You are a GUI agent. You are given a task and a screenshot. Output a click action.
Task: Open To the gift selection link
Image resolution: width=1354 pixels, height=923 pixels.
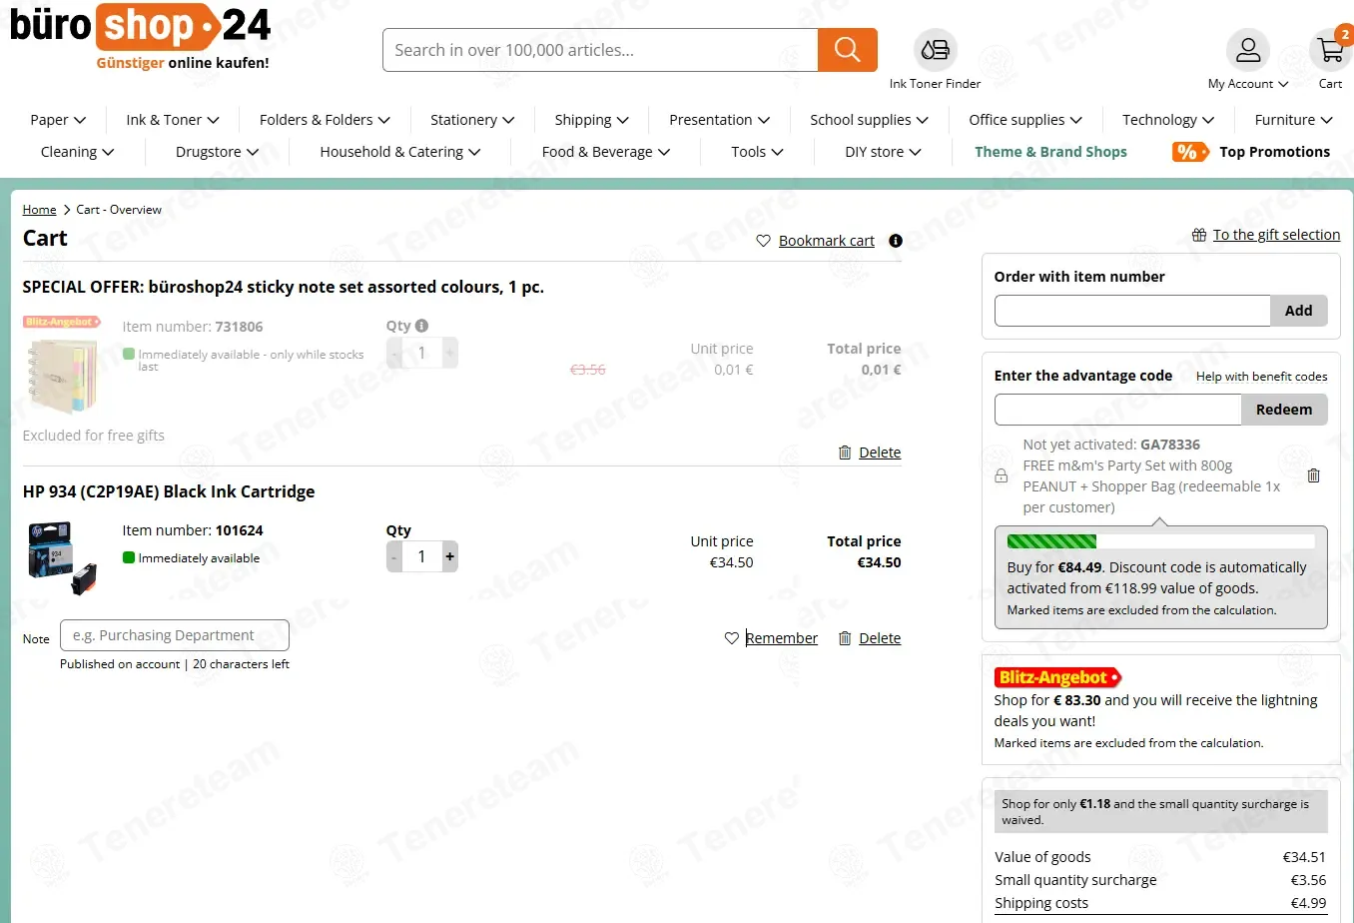click(x=1276, y=235)
